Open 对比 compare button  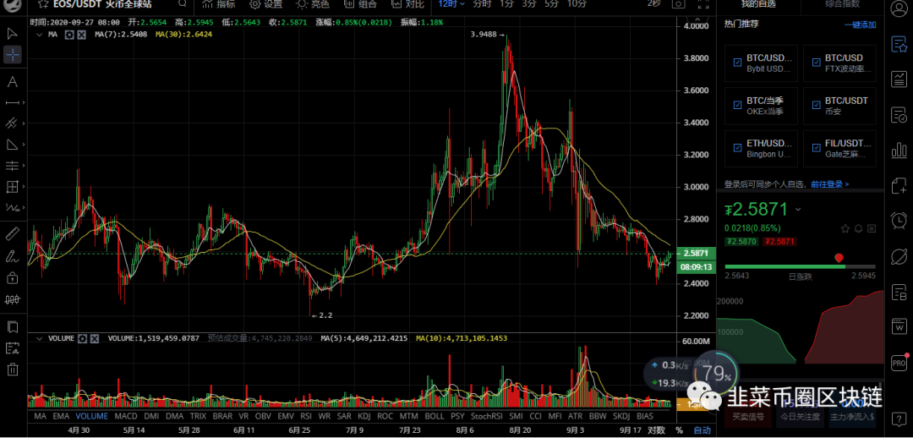407,4
